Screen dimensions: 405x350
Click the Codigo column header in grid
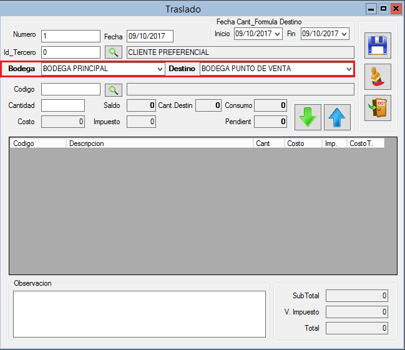pos(37,143)
